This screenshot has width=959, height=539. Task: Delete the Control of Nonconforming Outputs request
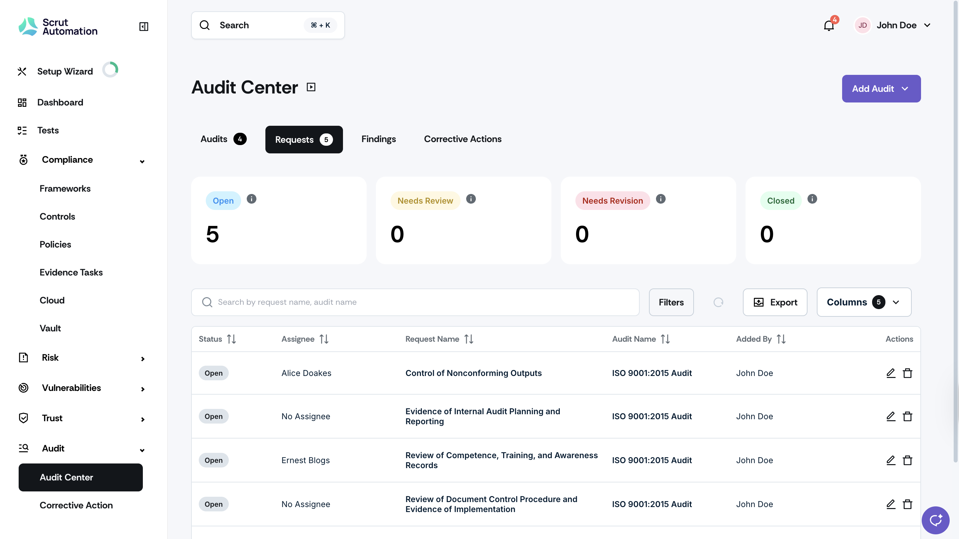click(908, 373)
